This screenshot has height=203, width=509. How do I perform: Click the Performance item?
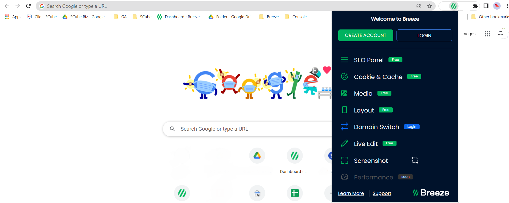click(373, 177)
